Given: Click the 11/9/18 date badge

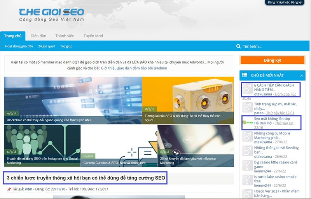Looking at the screenshot, I should (x=165, y=152).
